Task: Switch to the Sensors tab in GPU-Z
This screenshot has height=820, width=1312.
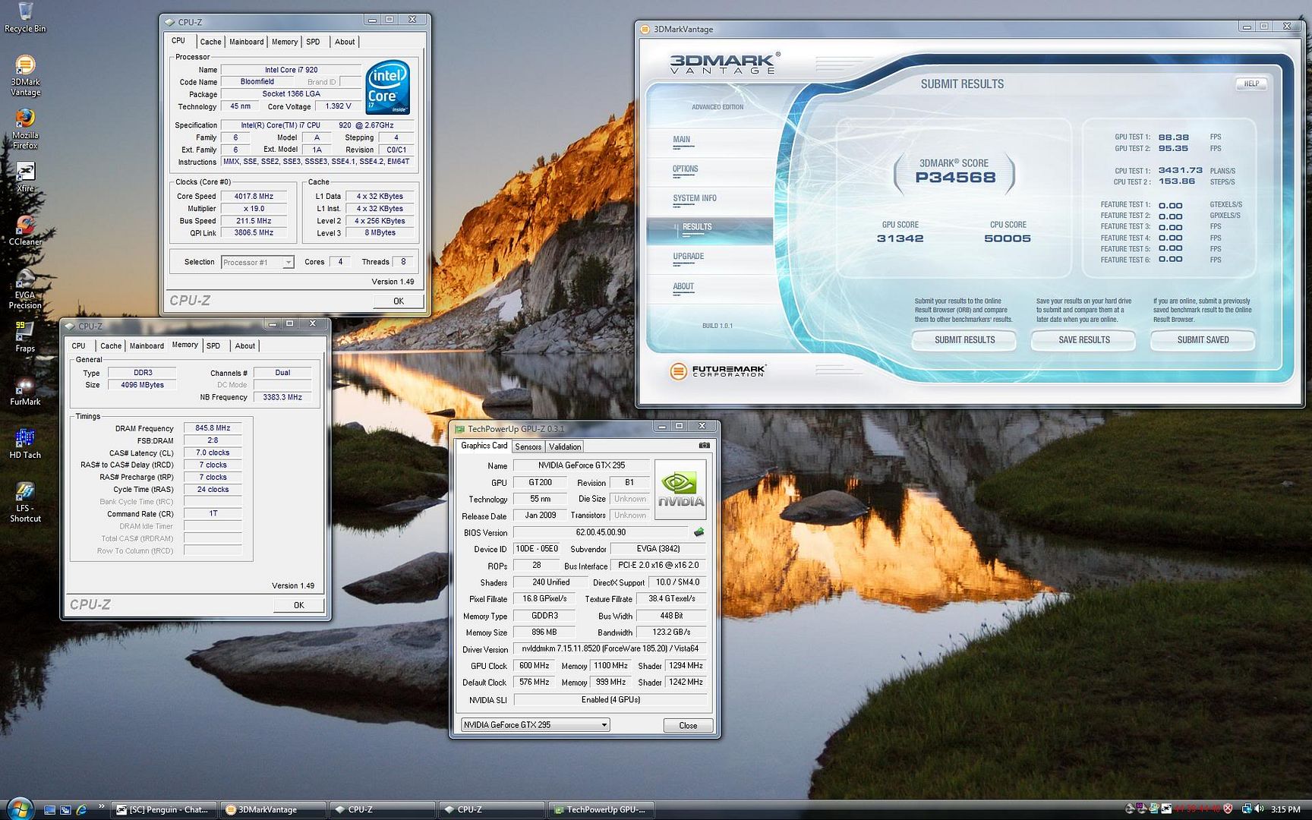Action: tap(528, 446)
